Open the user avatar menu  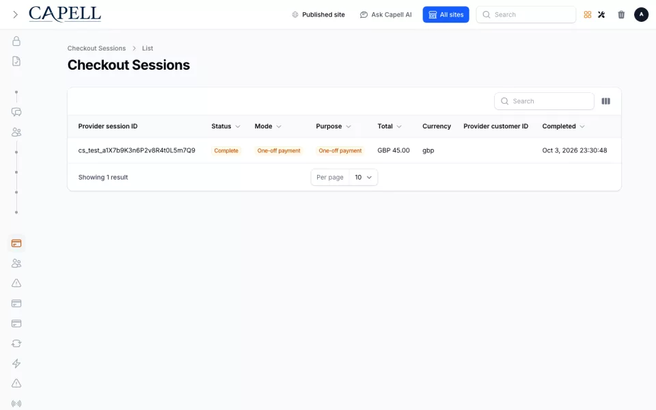click(641, 14)
